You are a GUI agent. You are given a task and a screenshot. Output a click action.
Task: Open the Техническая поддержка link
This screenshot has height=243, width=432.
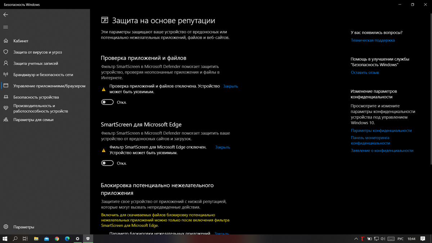373,40
